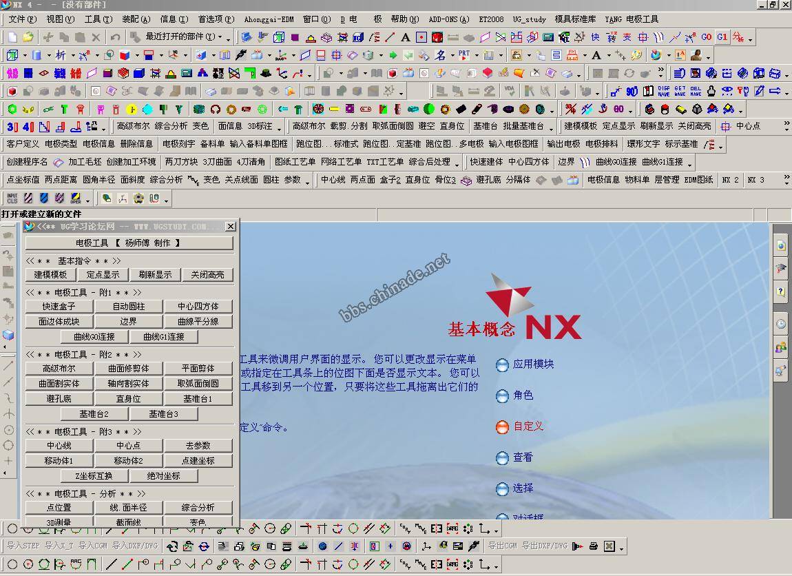This screenshot has height=576, width=792.
Task: Click 电极刻字 toolbar item
Action: click(179, 144)
